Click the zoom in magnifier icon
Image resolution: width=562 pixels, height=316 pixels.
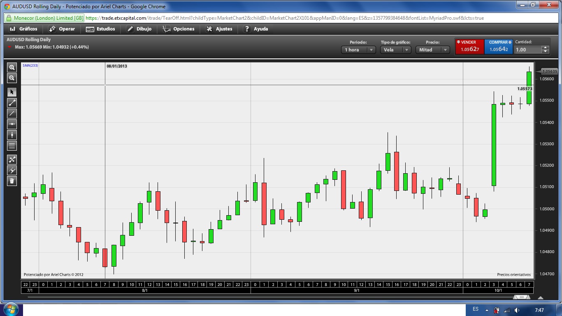click(x=12, y=67)
